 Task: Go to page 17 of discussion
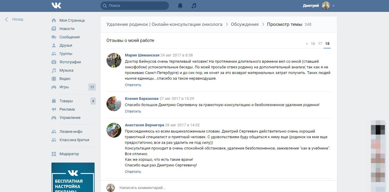[x=320, y=44]
